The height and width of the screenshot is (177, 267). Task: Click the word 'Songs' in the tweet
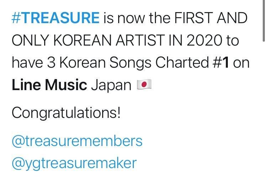pos(130,63)
